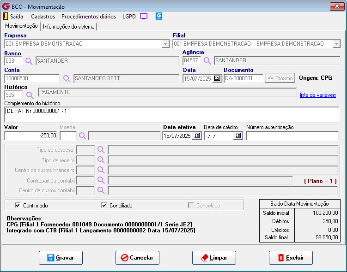347x272 pixels.
Task: Click the Moeda search magnifier icon
Action: pos(83,136)
